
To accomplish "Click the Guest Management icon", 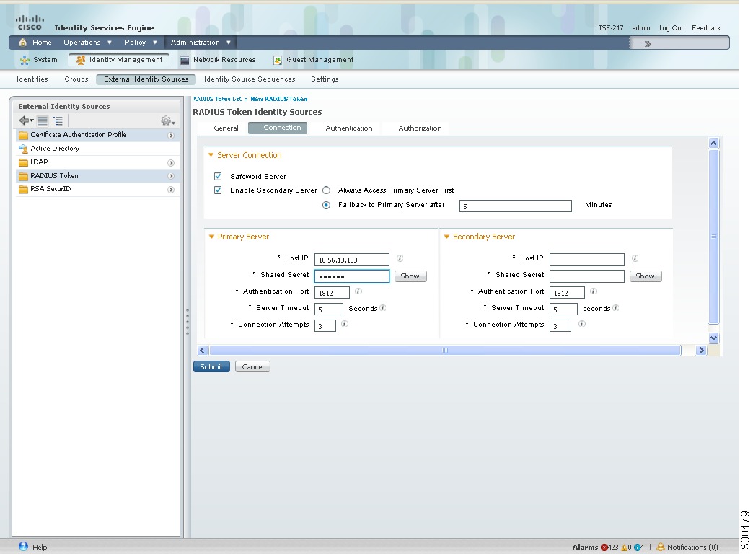I will pyautogui.click(x=278, y=60).
